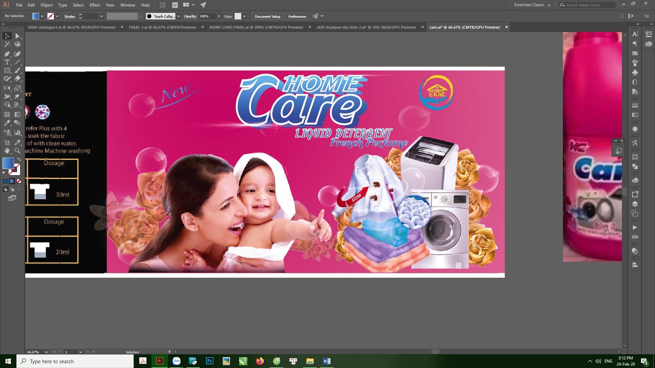Open the Links panel icon

click(635, 237)
